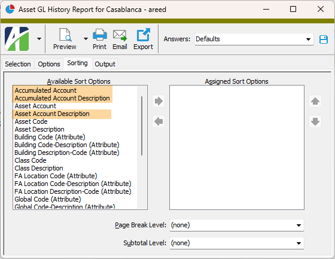This screenshot has height=259, width=335.
Task: Click the left arrow to remove sort option
Action: [x=159, y=121]
